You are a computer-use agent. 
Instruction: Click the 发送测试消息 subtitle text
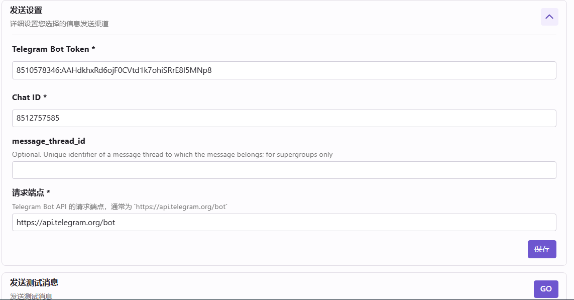click(x=31, y=296)
